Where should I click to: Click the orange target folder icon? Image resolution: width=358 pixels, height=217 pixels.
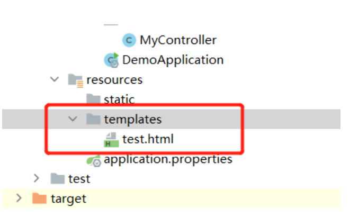(x=39, y=198)
